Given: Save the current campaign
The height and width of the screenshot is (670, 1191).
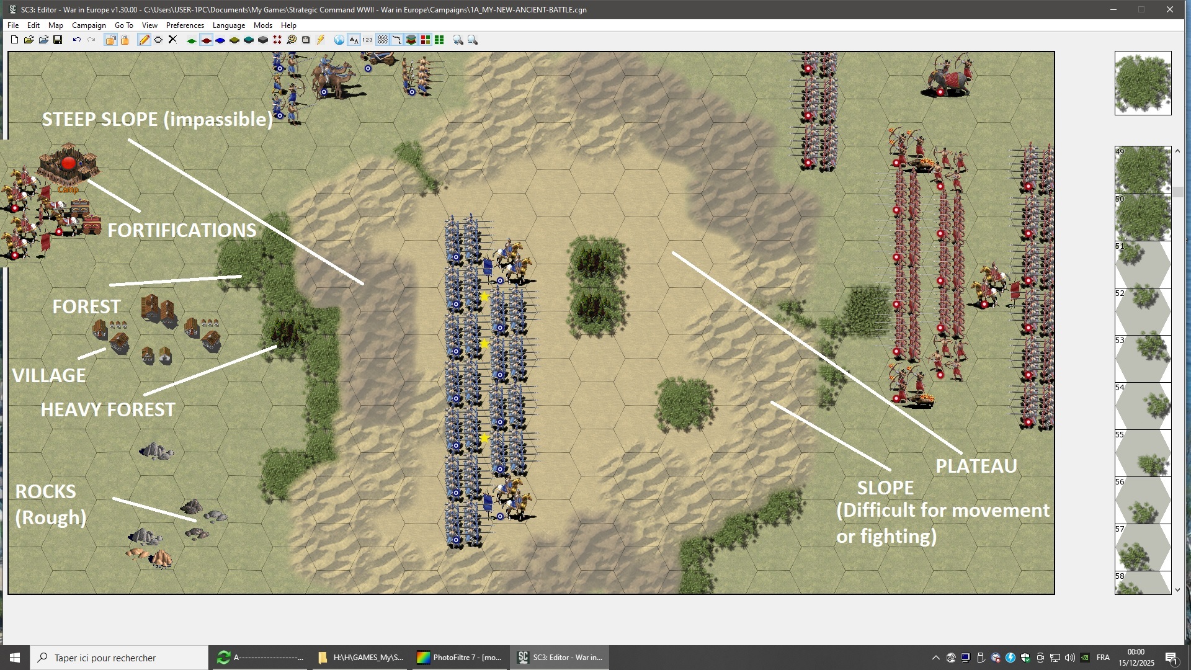Looking at the screenshot, I should point(58,40).
